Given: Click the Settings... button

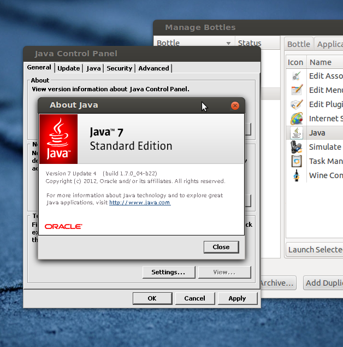Looking at the screenshot, I should [x=168, y=272].
